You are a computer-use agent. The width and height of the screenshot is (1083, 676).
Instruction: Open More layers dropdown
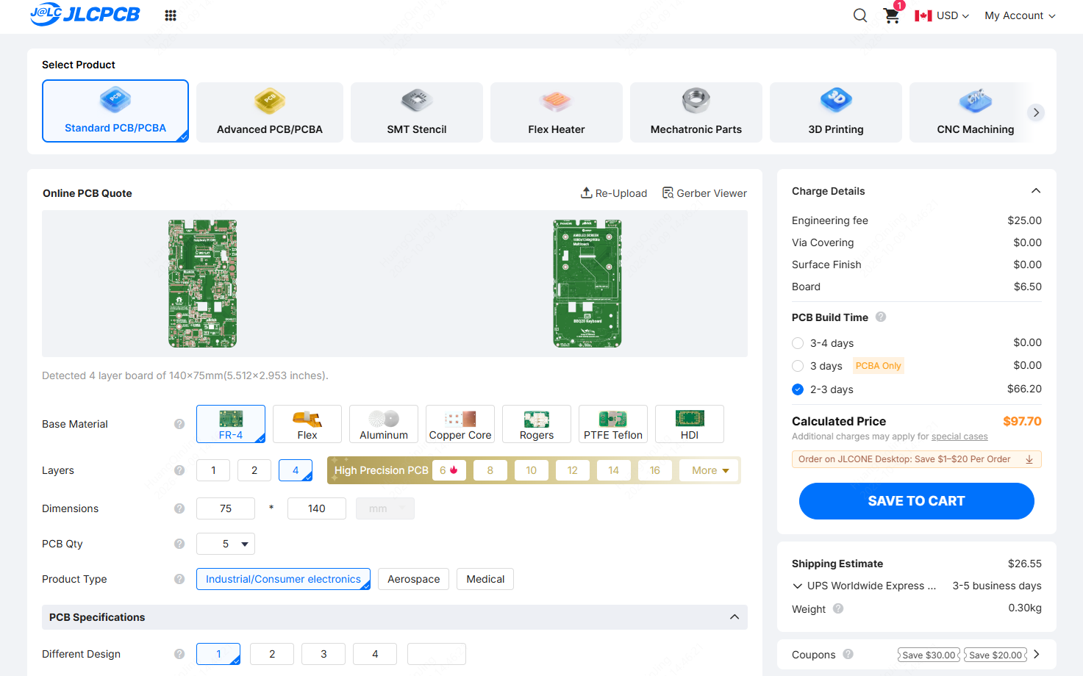point(710,470)
